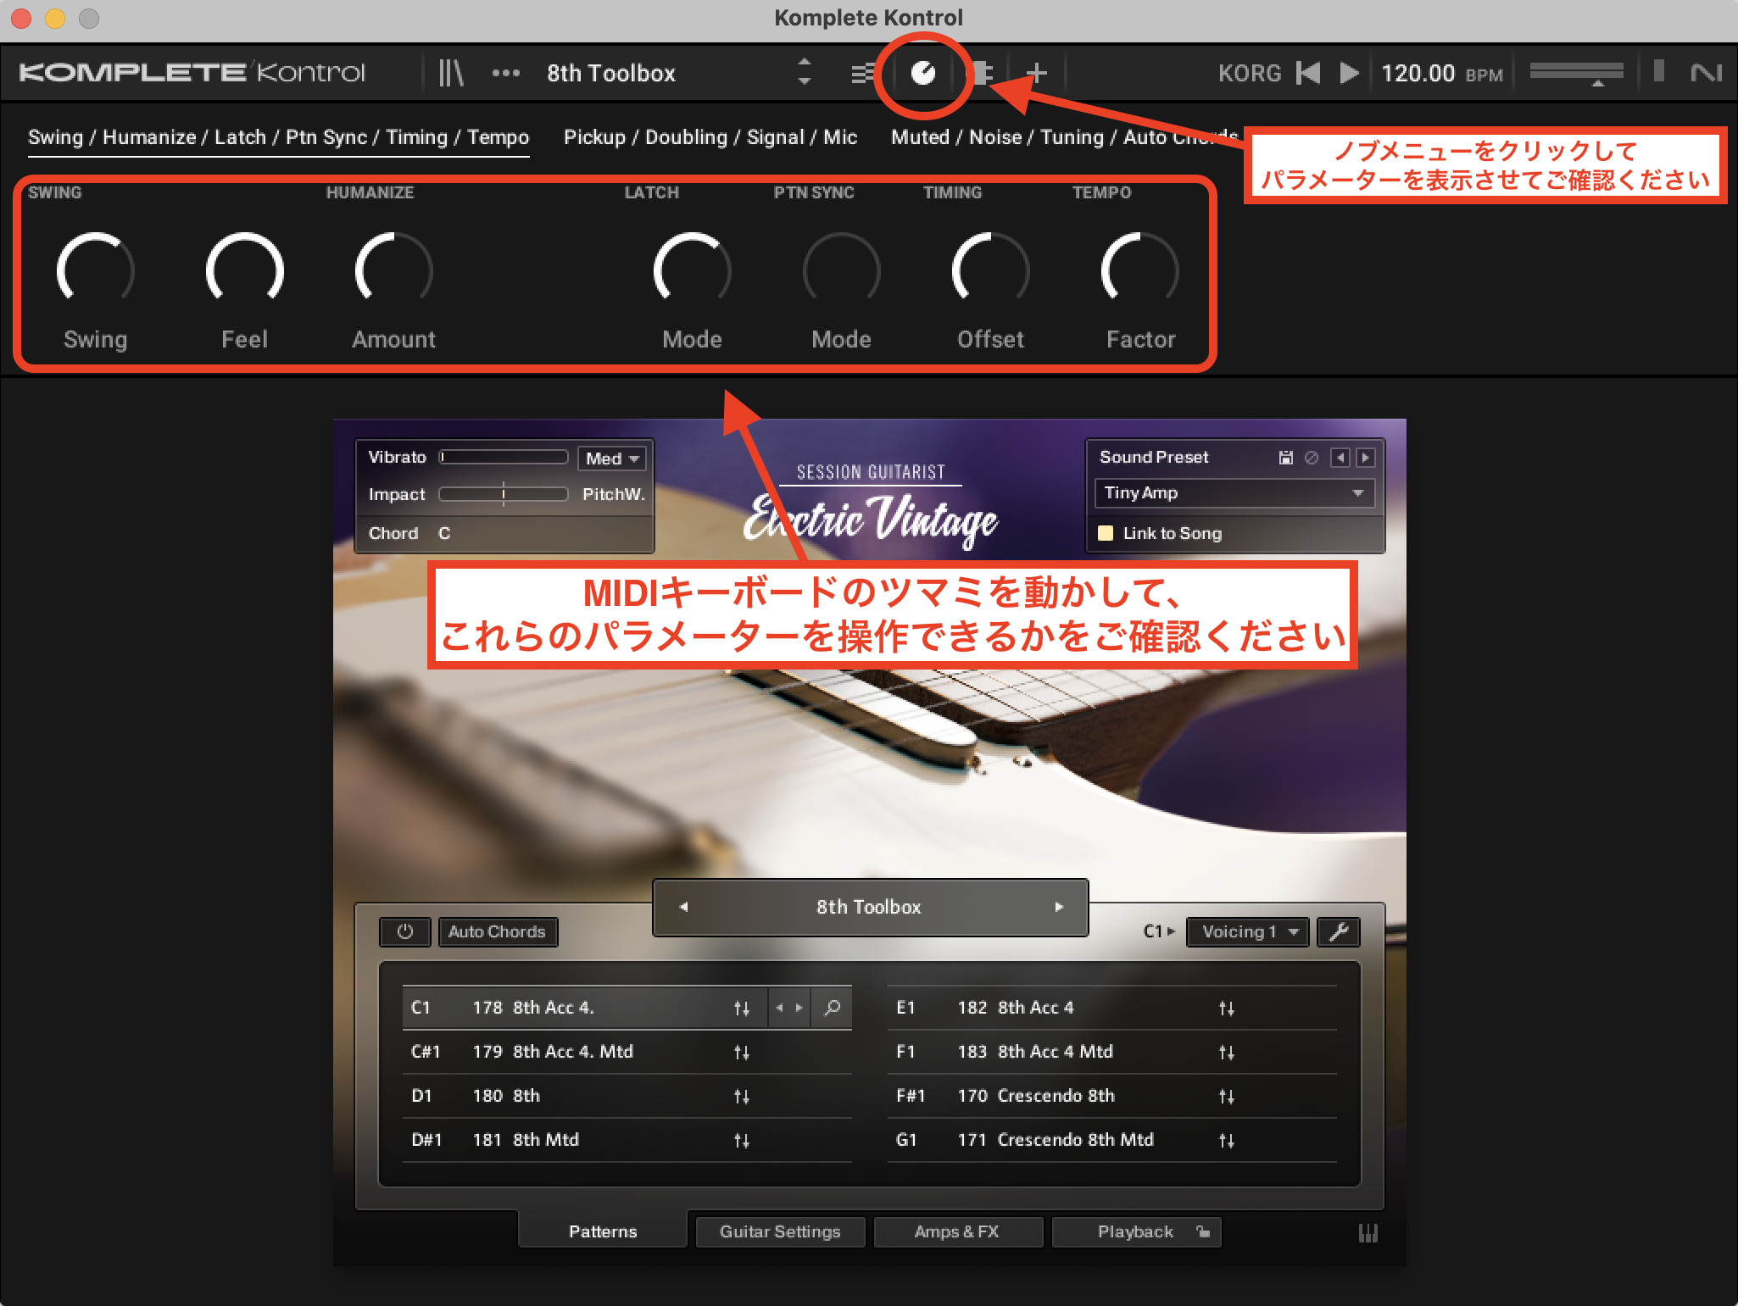Click the KORG controller label
The image size is (1738, 1306).
(x=1250, y=73)
